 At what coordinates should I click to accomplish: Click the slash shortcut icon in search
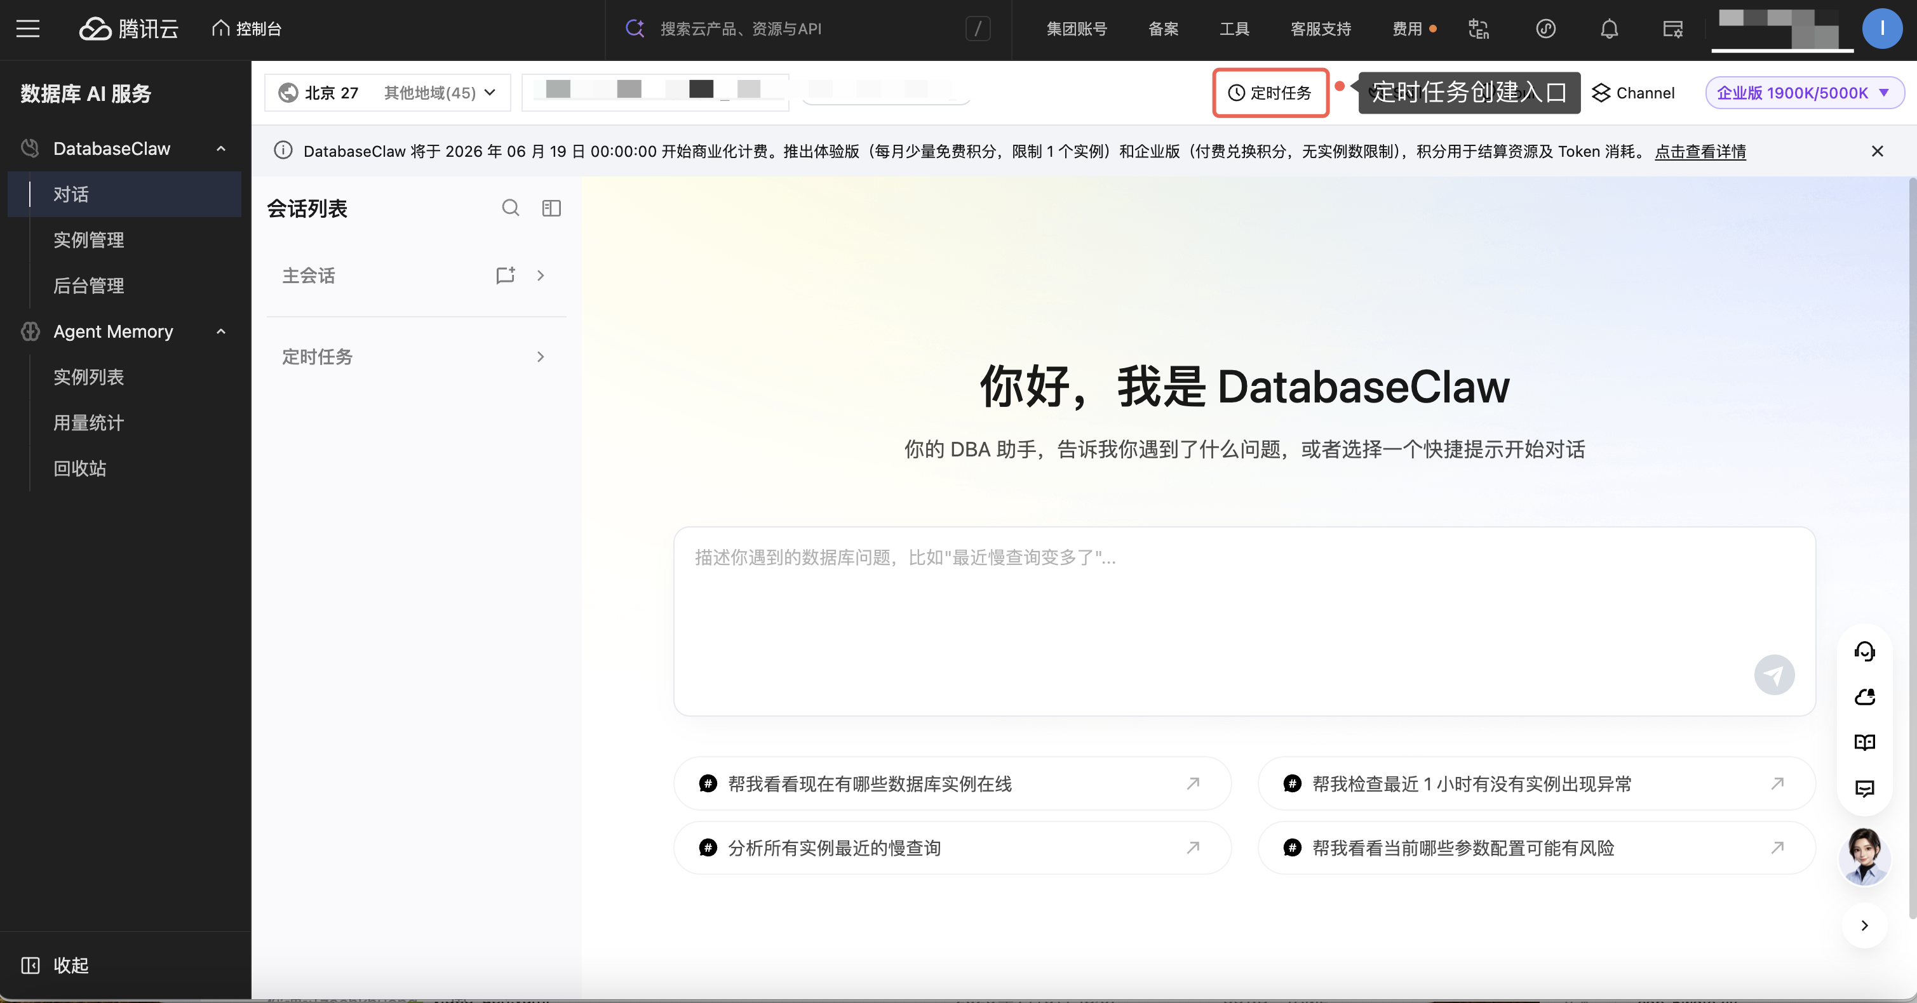point(978,29)
